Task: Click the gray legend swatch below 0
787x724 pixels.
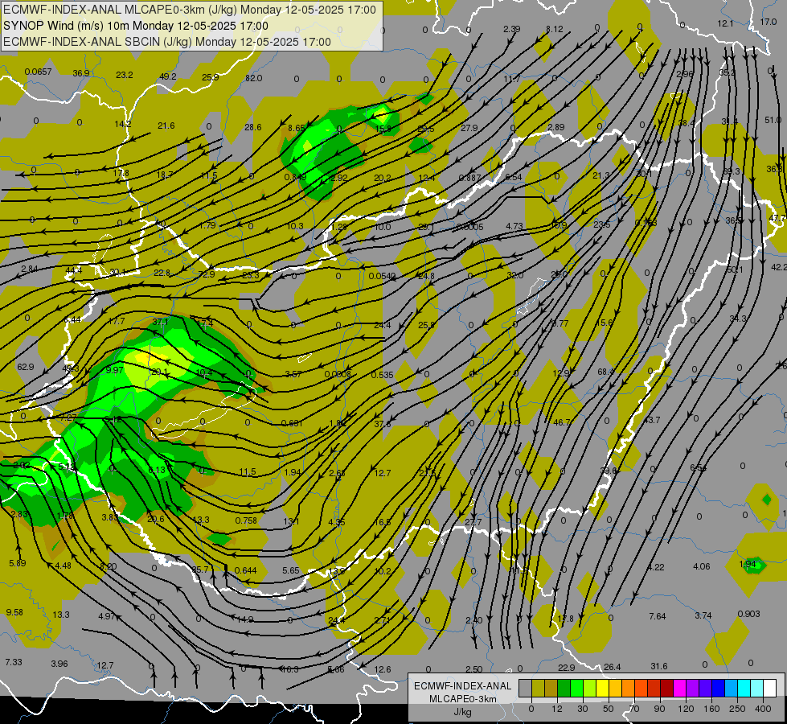Action: [x=525, y=689]
